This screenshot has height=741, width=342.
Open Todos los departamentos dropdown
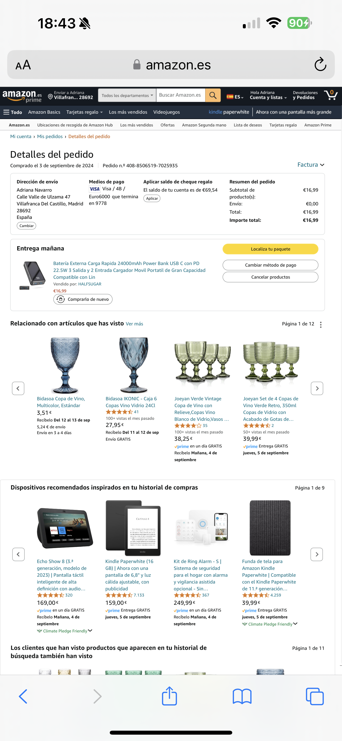pos(127,95)
